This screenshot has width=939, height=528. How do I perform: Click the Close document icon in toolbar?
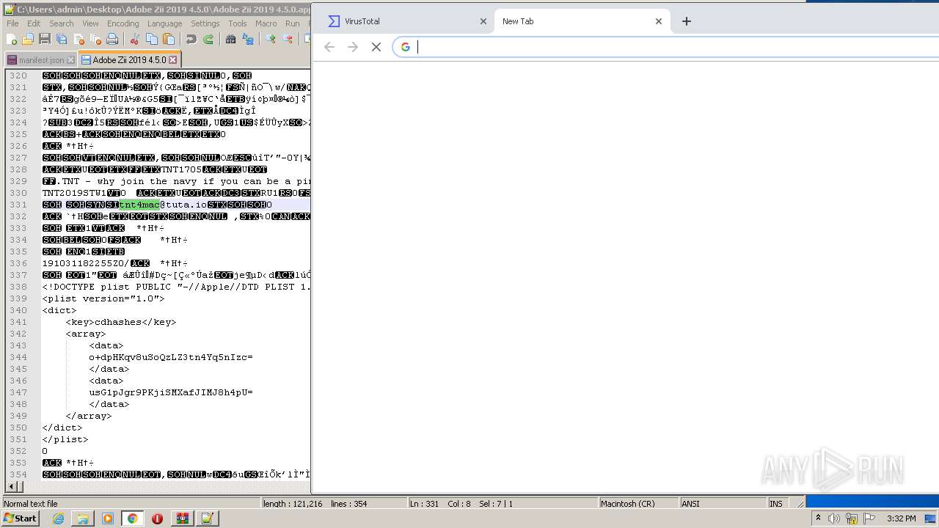tap(78, 40)
